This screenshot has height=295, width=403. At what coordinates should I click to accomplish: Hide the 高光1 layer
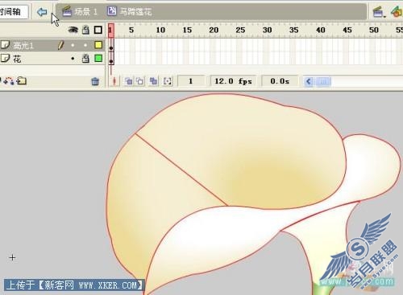click(73, 45)
